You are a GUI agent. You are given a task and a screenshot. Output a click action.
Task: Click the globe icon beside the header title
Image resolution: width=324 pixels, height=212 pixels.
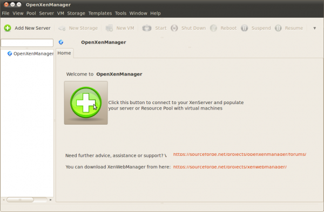click(61, 42)
